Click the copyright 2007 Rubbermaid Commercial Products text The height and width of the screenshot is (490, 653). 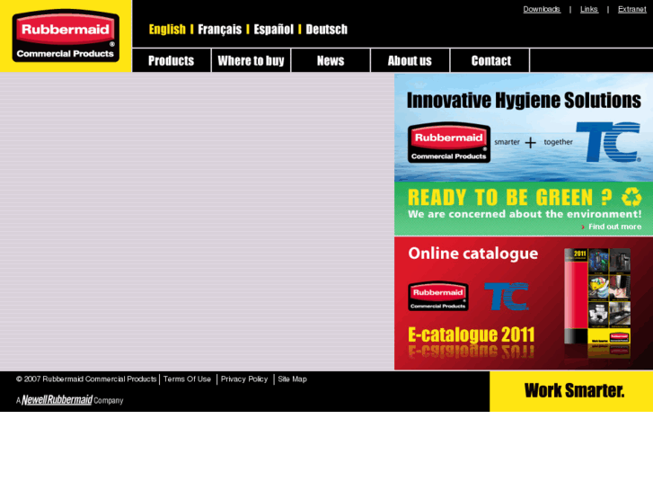[86, 379]
